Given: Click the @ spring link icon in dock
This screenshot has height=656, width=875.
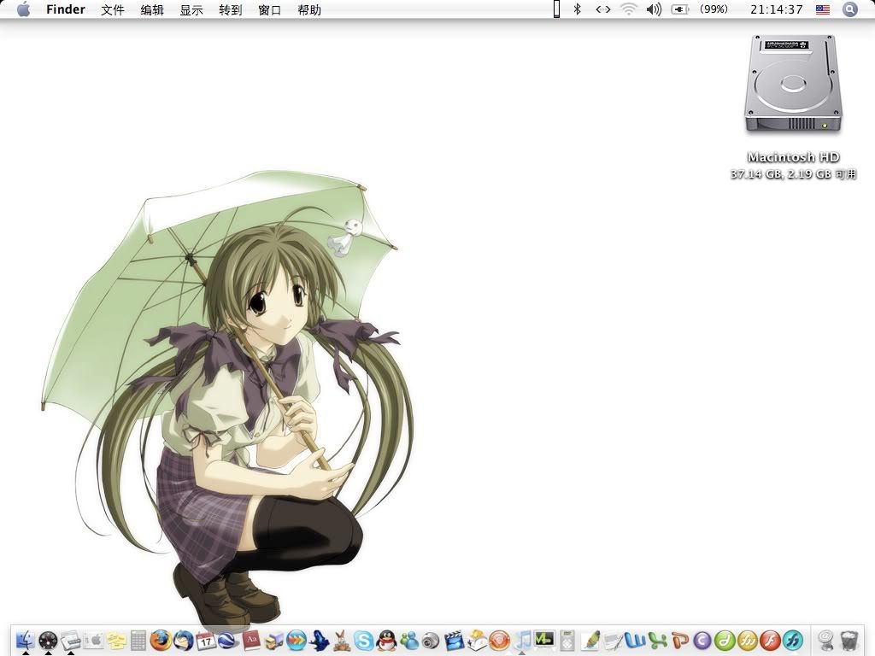Looking at the screenshot, I should 825,640.
